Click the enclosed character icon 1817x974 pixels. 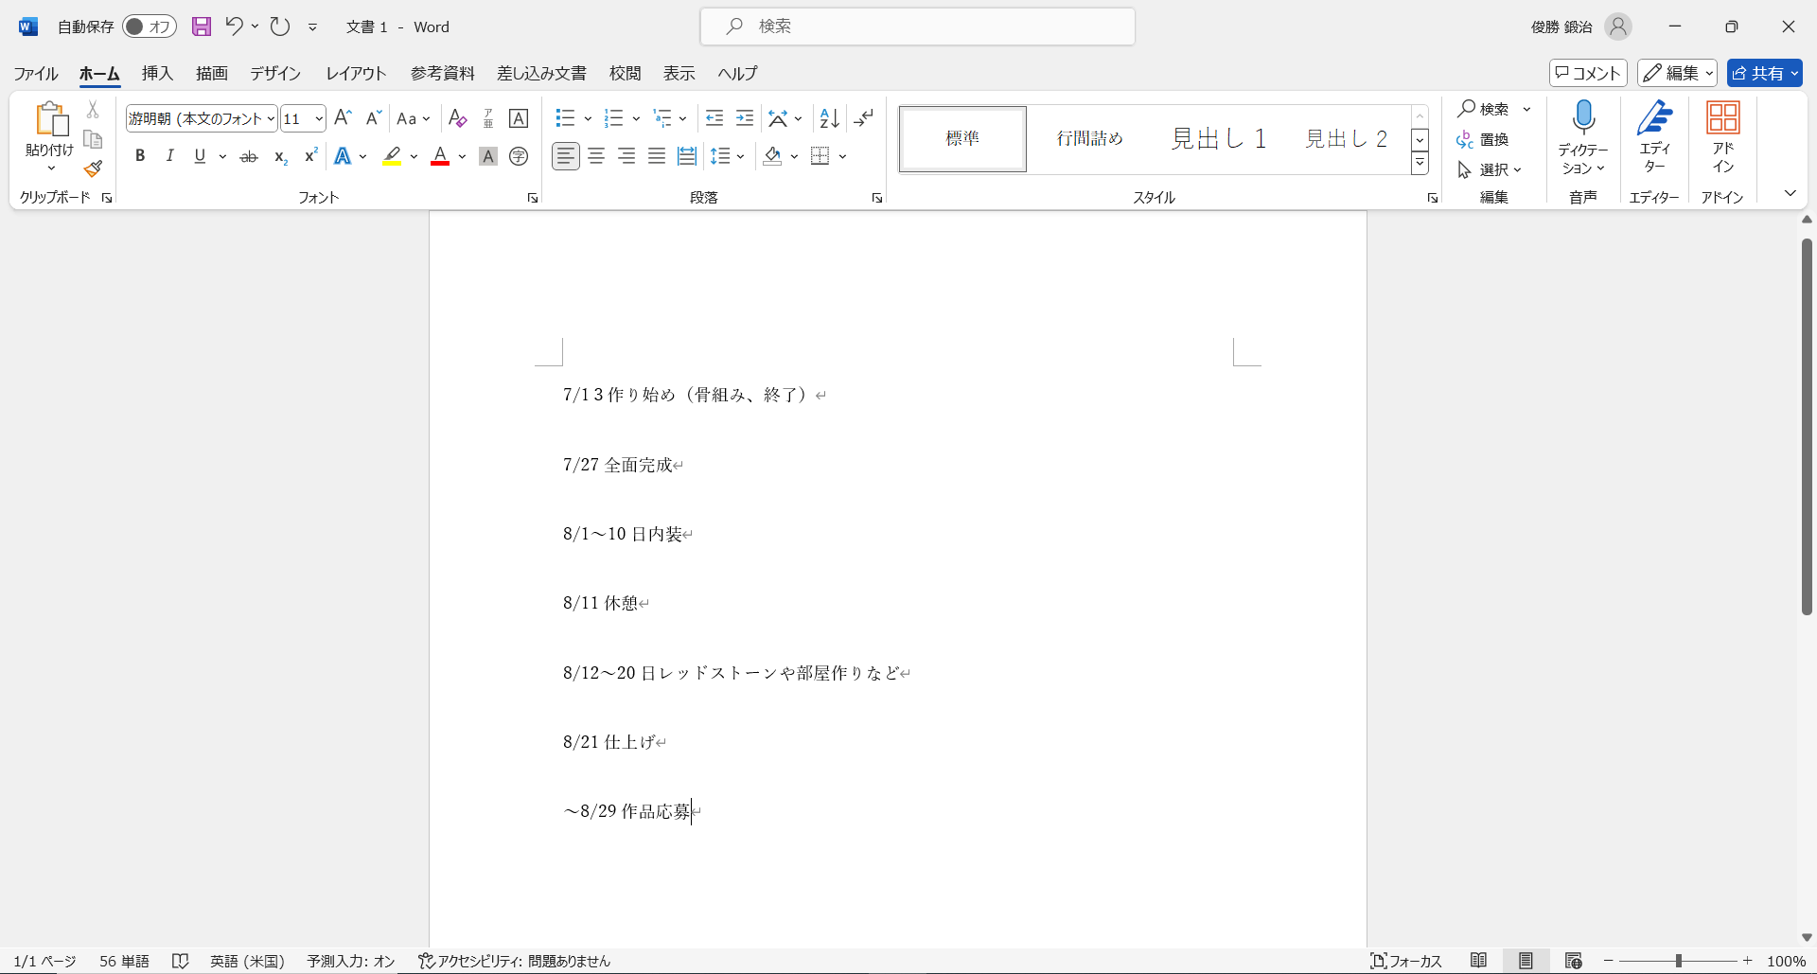[x=519, y=156]
